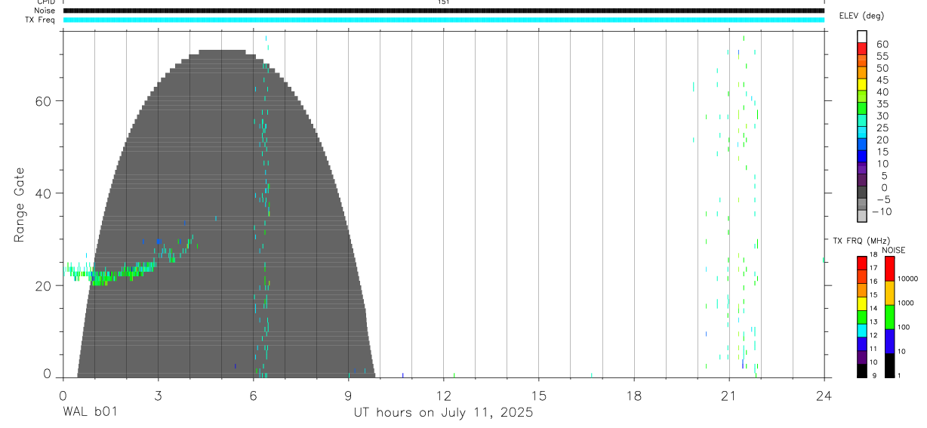Click the '45' label on the ELEV scale
Image resolution: width=927 pixels, height=428 pixels.
(x=882, y=80)
